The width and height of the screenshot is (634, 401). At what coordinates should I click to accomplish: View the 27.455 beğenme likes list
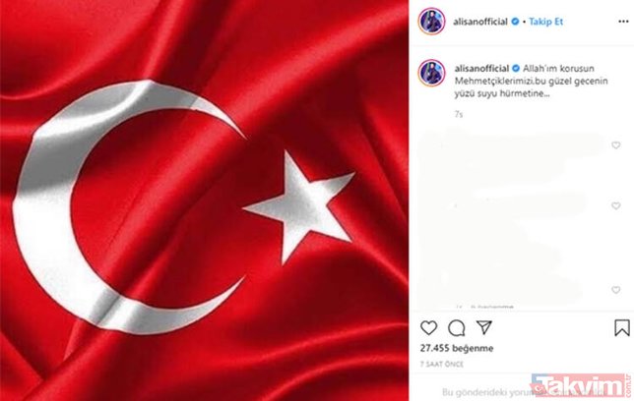point(457,348)
